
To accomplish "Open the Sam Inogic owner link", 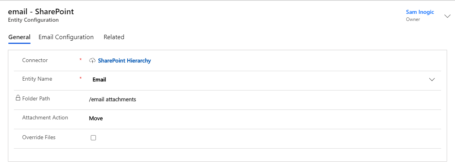I will 420,12.
